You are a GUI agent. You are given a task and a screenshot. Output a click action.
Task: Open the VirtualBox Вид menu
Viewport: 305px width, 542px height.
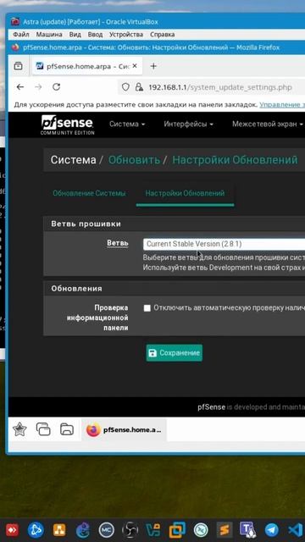point(75,35)
